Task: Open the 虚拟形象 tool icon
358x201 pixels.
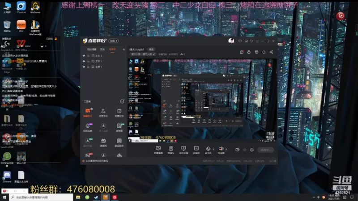Action: pos(88,142)
